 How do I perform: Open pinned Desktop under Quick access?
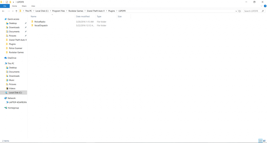(13, 23)
